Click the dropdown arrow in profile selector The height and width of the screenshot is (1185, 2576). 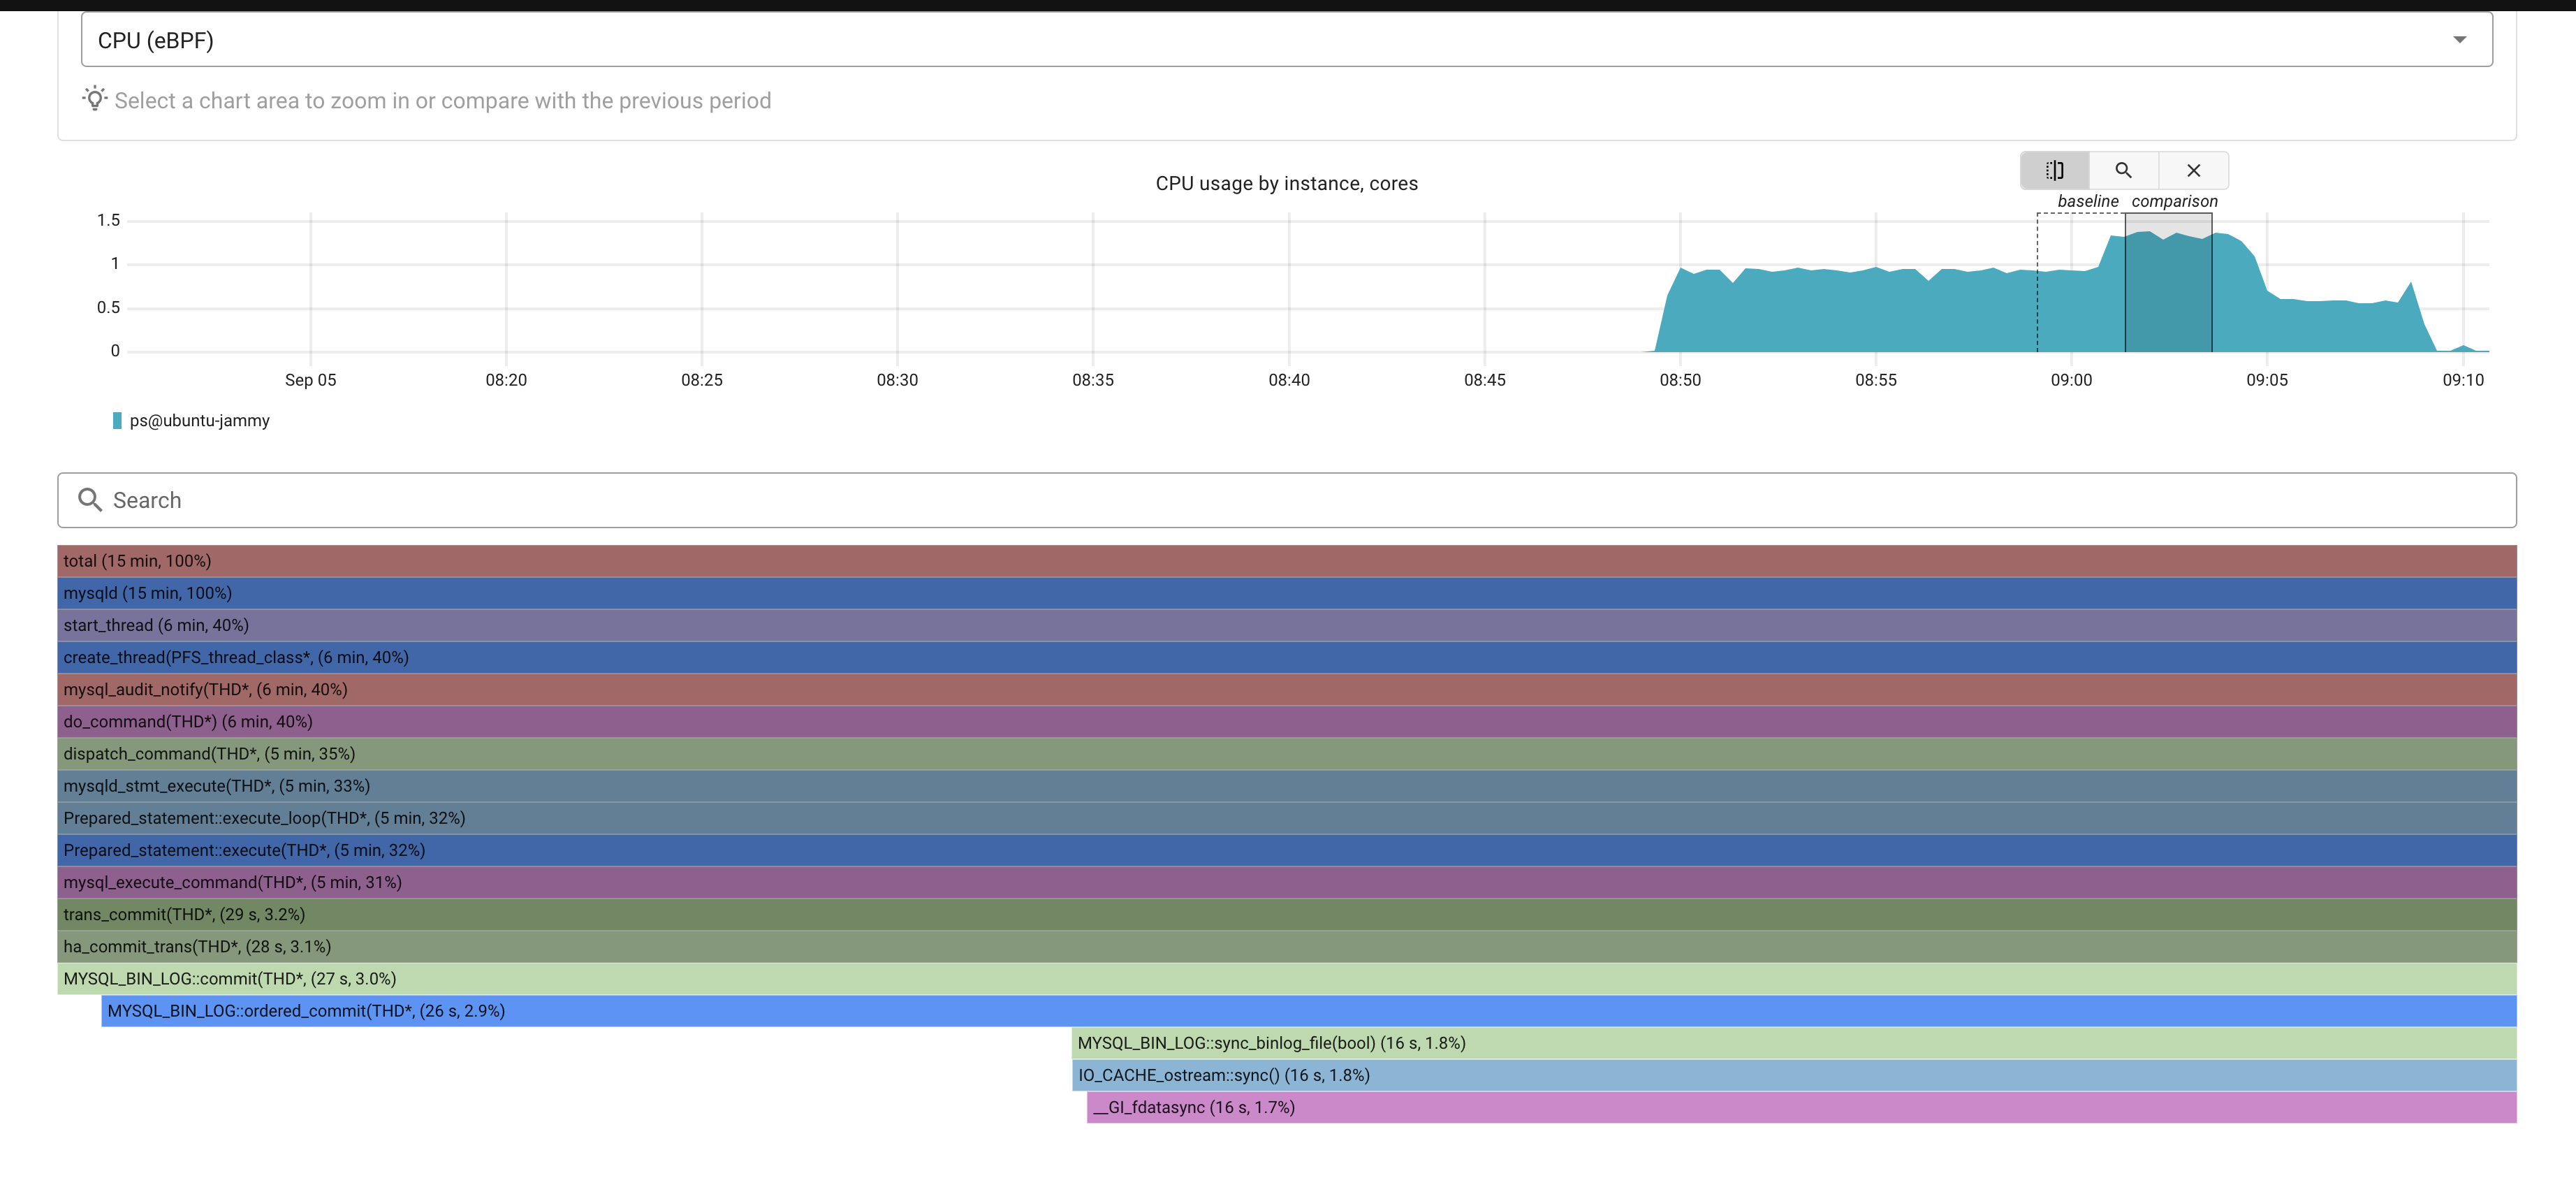(2459, 40)
